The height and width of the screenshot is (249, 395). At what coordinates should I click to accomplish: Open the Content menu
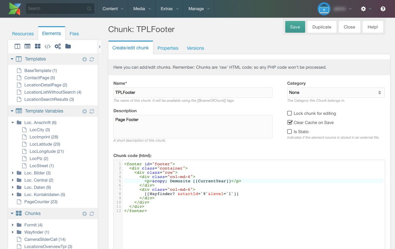tap(113, 9)
